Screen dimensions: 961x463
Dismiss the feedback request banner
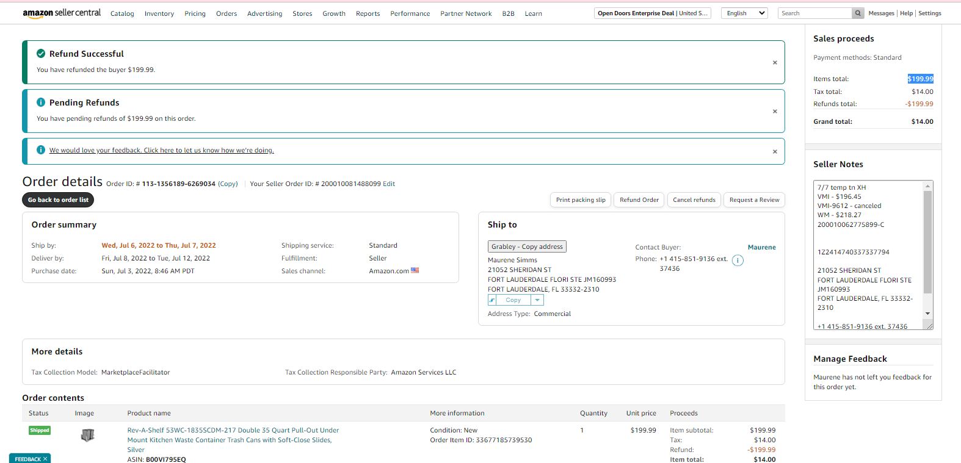pyautogui.click(x=775, y=151)
